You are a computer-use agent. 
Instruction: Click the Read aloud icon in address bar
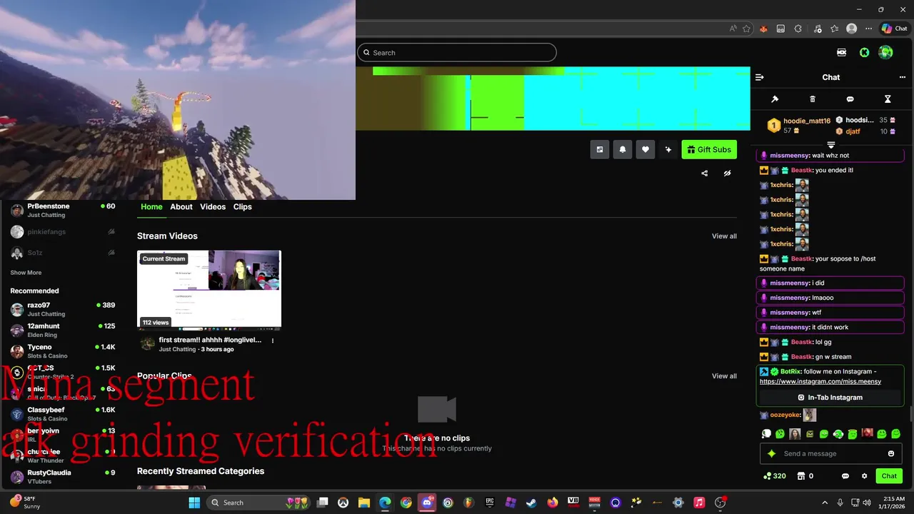pyautogui.click(x=733, y=29)
